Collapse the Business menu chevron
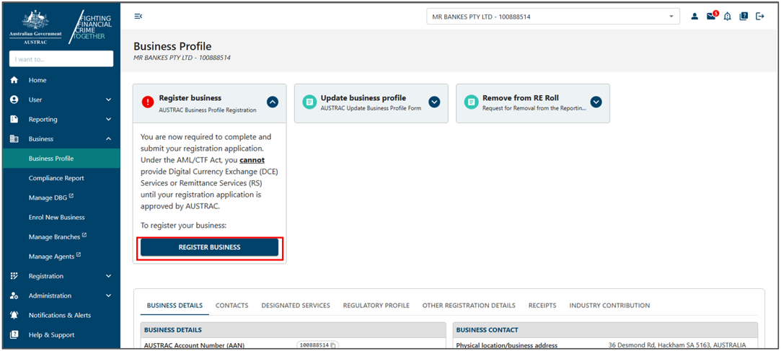This screenshot has height=351, width=781. 109,139
